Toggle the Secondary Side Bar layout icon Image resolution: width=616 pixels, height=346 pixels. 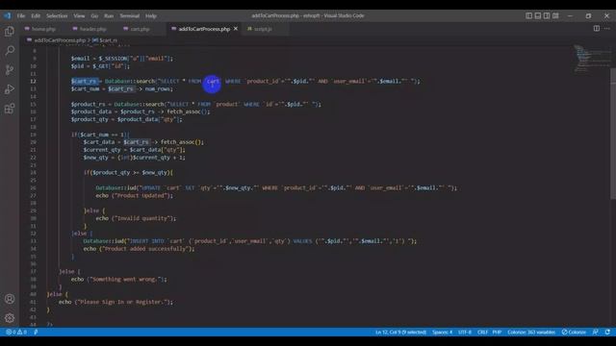547,15
